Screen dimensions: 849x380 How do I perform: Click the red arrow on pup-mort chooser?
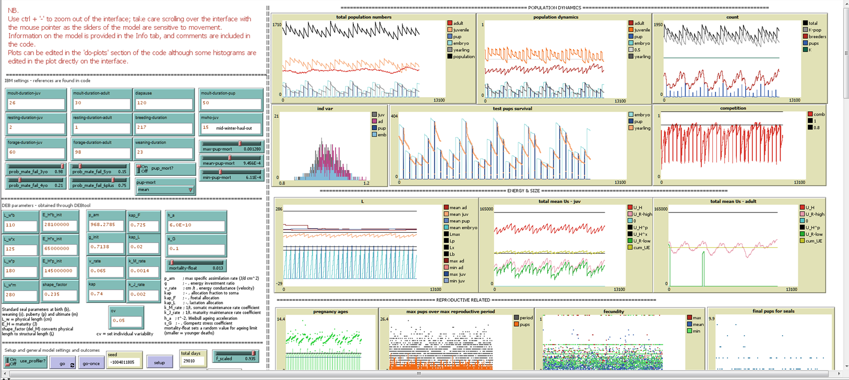coord(190,190)
